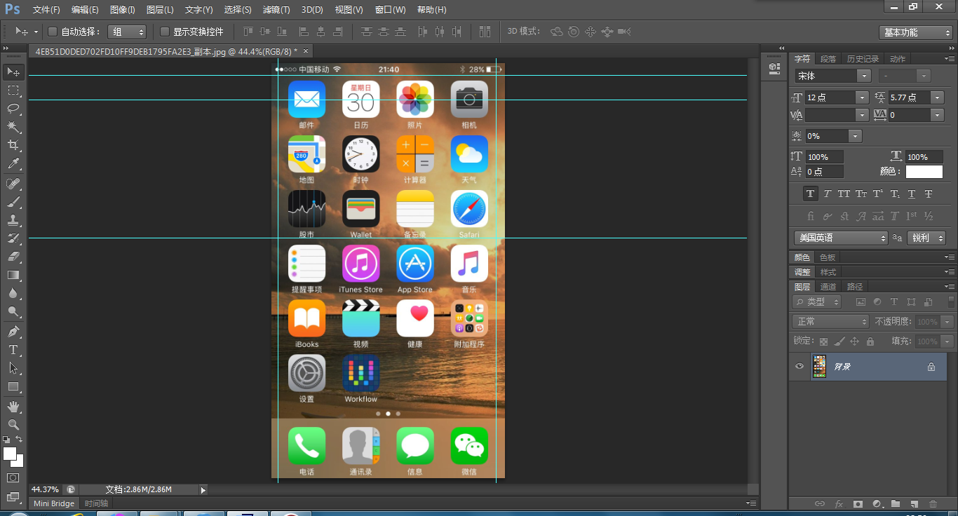958x516 pixels.
Task: Click the vertical scale 100% field
Action: [x=824, y=157]
